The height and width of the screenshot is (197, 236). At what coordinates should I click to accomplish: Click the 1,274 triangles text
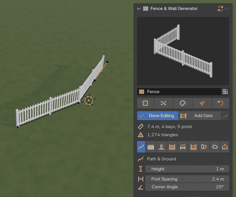coord(163,135)
